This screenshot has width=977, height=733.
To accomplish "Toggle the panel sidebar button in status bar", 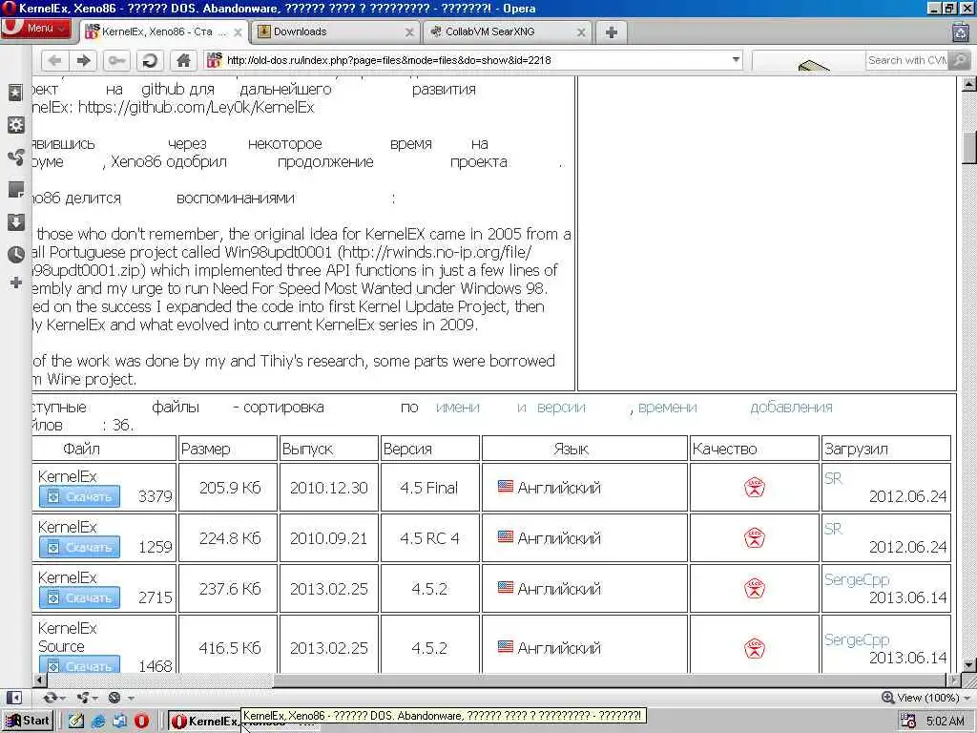I will (14, 698).
